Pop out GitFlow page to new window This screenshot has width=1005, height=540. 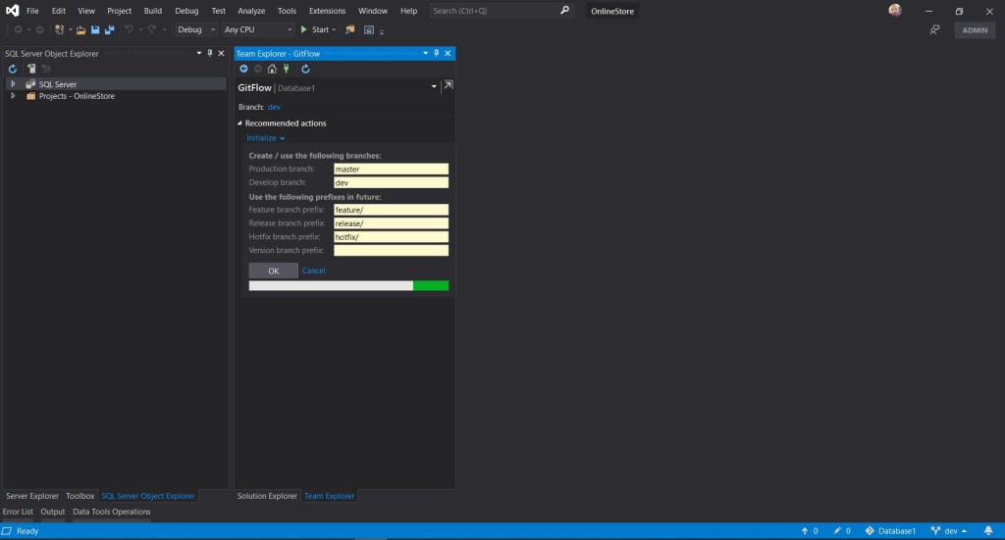[448, 86]
